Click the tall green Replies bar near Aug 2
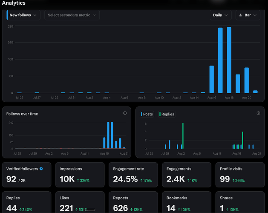 coord(183,136)
